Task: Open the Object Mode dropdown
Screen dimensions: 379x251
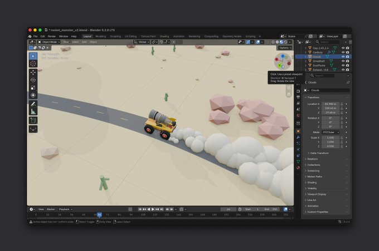Action: pyautogui.click(x=48, y=42)
